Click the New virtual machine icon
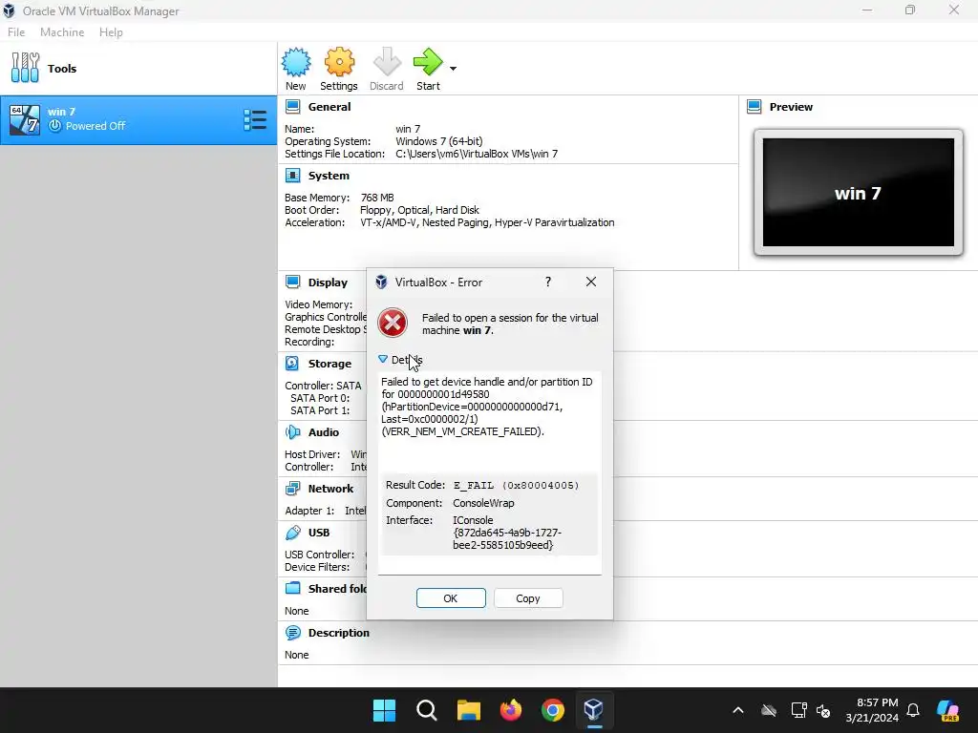Viewport: 978px width, 733px height. (296, 62)
